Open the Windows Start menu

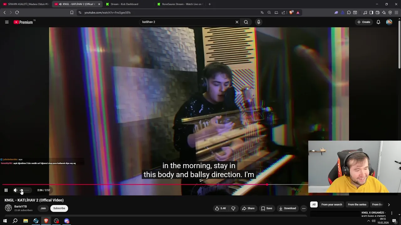(5, 221)
